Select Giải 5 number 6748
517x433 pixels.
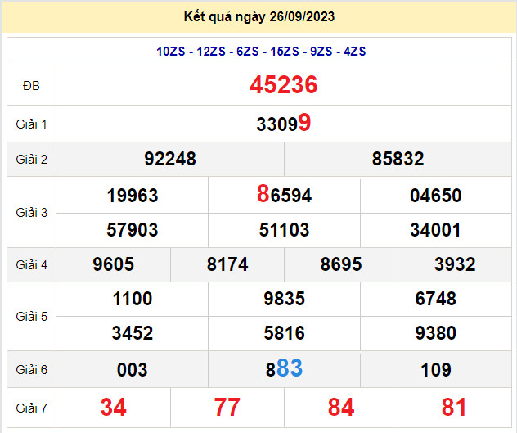tap(435, 299)
